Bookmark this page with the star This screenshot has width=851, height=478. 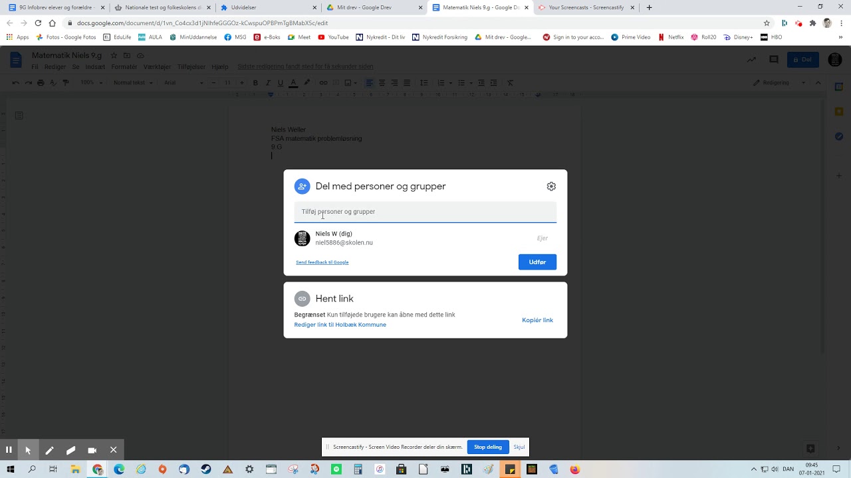(767, 23)
